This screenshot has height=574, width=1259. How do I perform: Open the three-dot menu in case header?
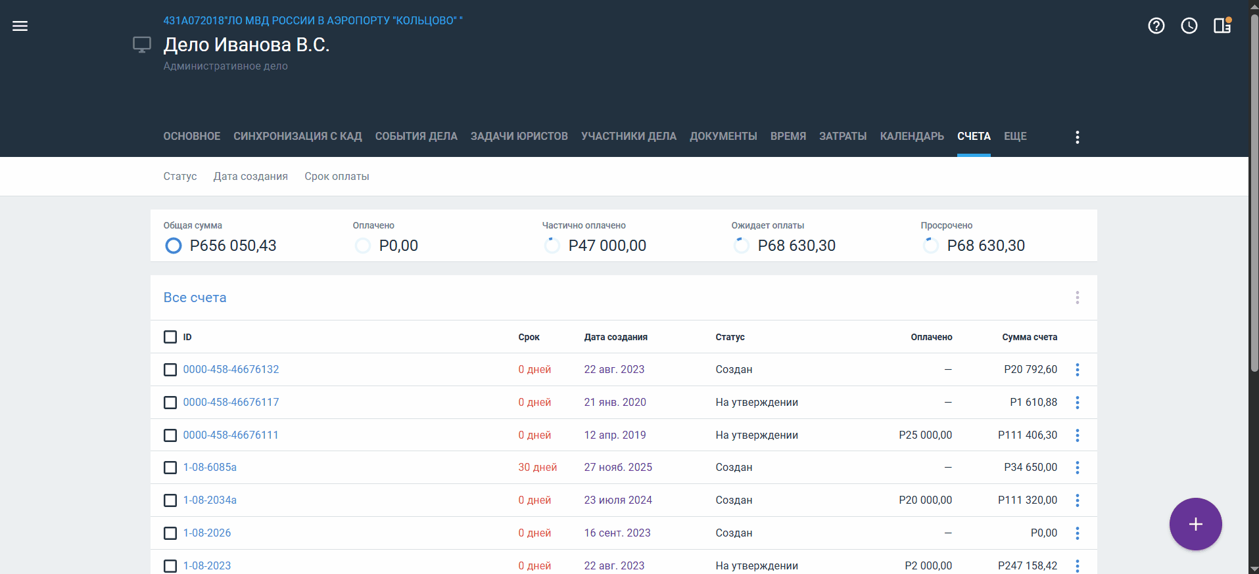point(1077,137)
